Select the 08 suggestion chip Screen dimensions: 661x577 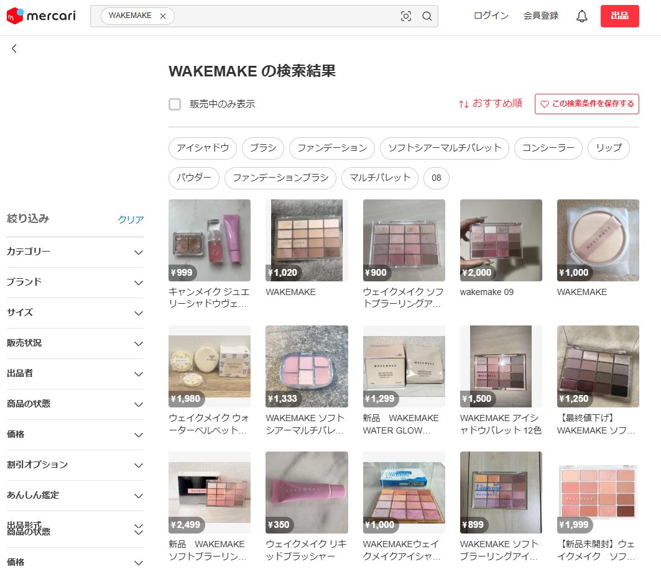(437, 178)
